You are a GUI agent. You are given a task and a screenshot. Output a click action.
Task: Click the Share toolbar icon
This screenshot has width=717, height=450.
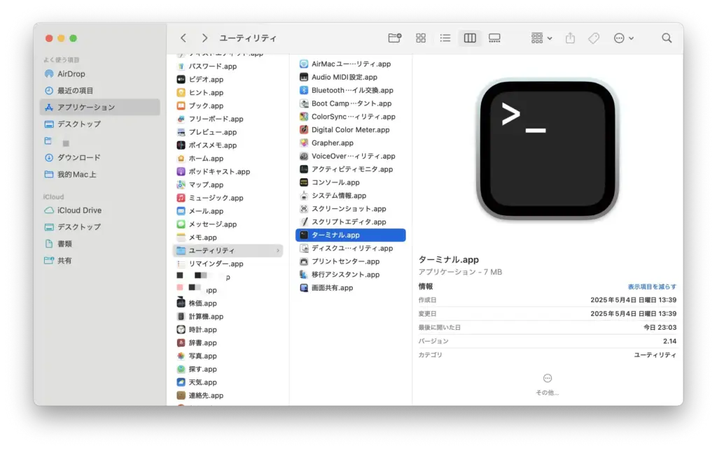coord(570,38)
